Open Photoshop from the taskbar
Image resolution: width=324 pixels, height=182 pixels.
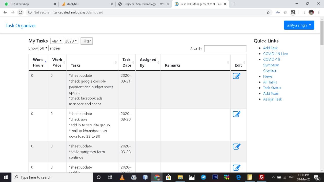[x=215, y=177]
